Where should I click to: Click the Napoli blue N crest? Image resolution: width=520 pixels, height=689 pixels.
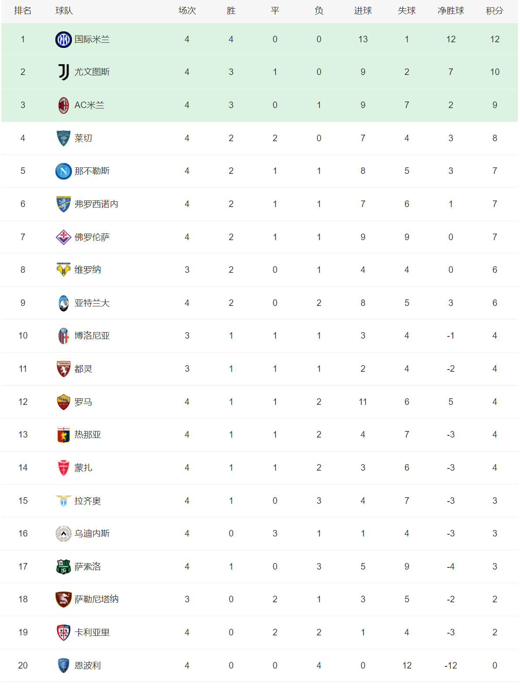(64, 171)
